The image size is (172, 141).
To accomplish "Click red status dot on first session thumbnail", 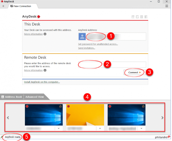I will 27,106.
